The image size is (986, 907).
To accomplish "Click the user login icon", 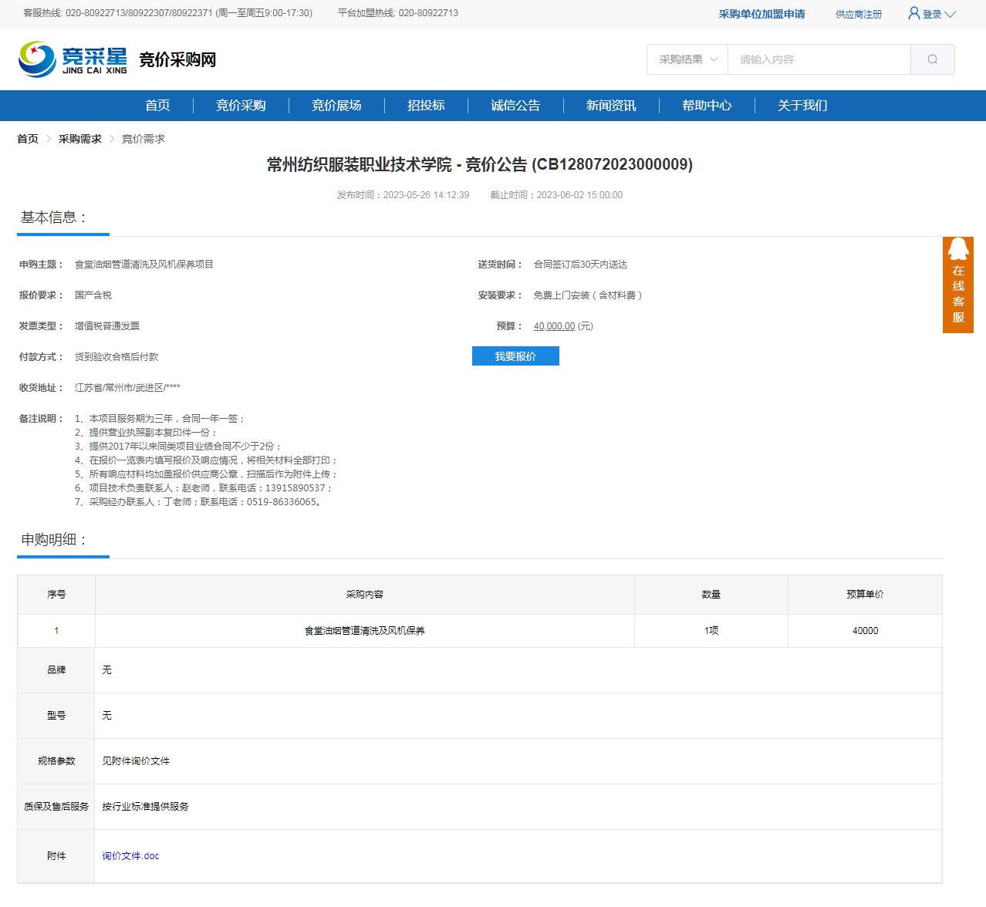I will pos(914,14).
